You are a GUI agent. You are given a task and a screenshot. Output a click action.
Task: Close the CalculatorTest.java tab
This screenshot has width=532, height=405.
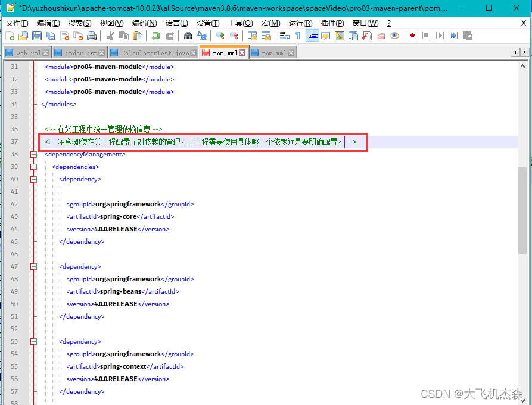[193, 53]
